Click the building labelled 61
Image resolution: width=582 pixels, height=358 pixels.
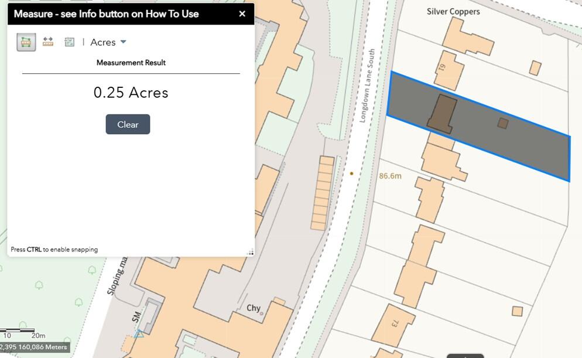click(449, 71)
